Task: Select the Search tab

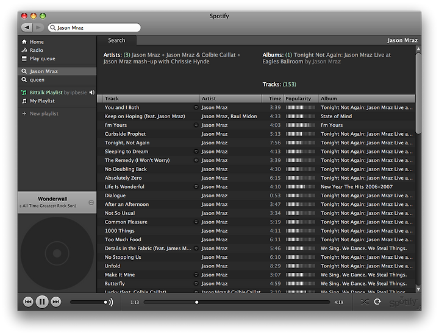Action: (x=116, y=40)
